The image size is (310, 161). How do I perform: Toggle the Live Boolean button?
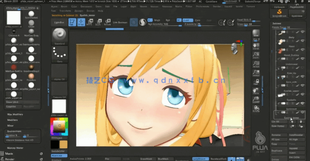pos(120,22)
